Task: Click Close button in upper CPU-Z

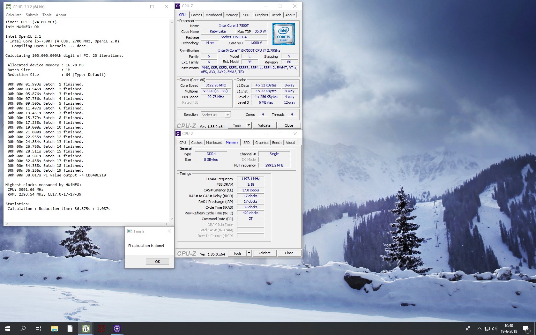Action: tap(289, 125)
